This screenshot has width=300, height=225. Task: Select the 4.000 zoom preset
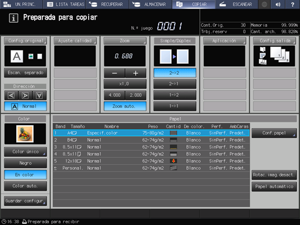click(114, 95)
